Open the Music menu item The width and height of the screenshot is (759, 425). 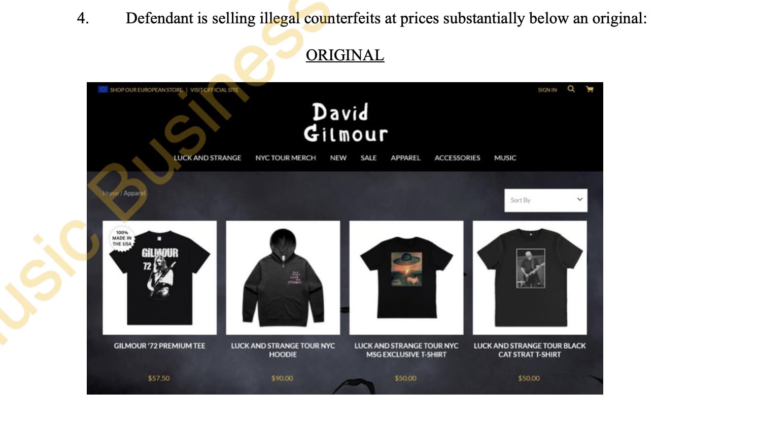[505, 158]
